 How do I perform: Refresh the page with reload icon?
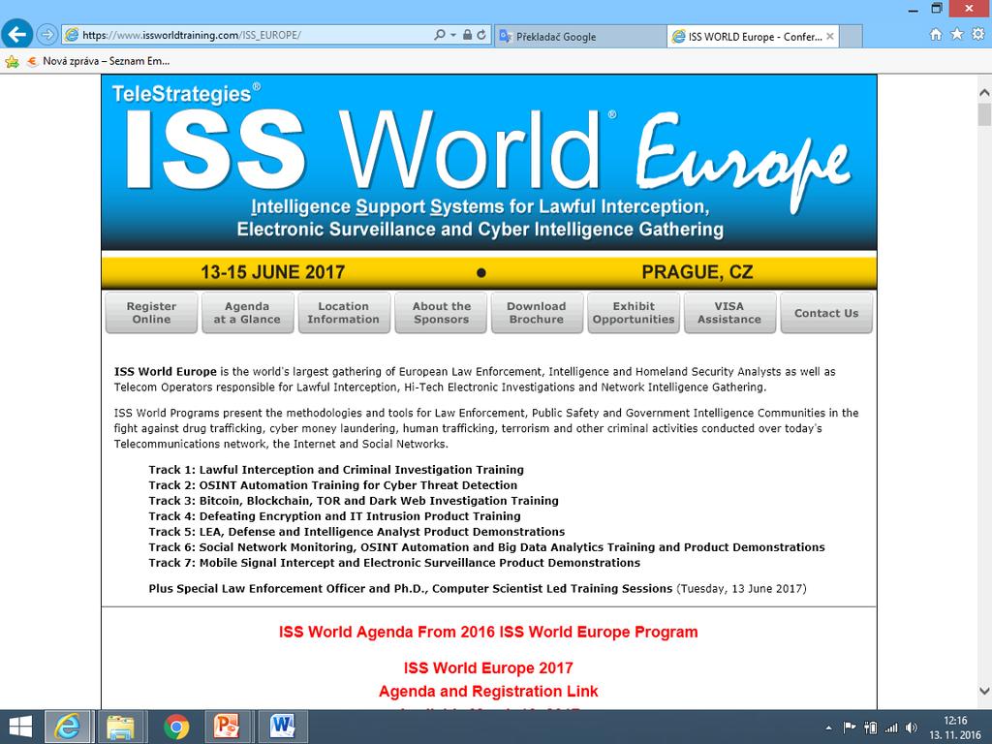(481, 35)
